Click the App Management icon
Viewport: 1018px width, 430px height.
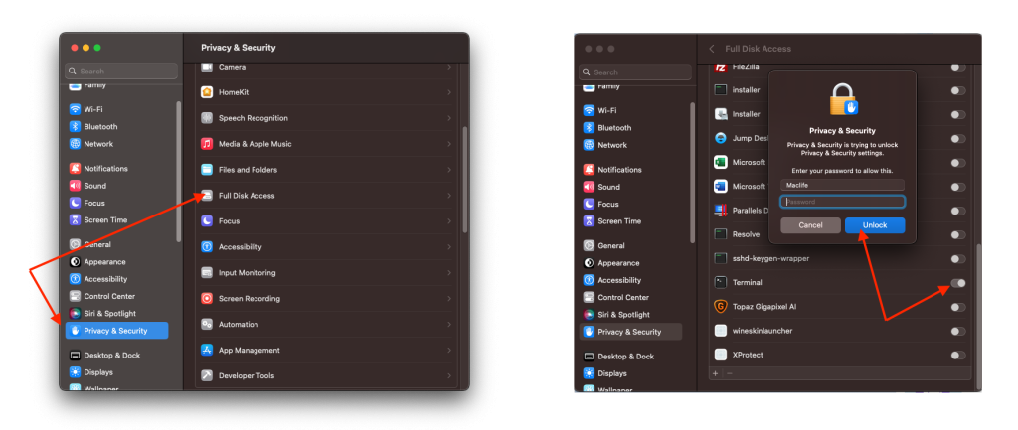click(x=207, y=351)
